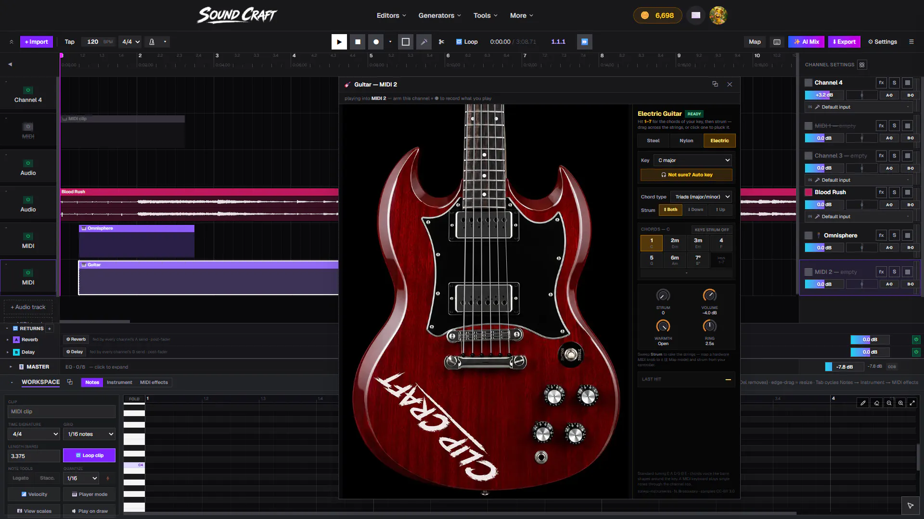Click the collapse-up chevron beside Import
The height and width of the screenshot is (519, 924).
click(11, 42)
